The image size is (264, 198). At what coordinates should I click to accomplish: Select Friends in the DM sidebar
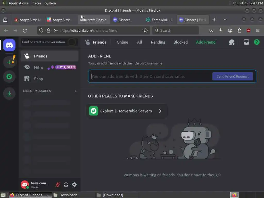(49, 56)
